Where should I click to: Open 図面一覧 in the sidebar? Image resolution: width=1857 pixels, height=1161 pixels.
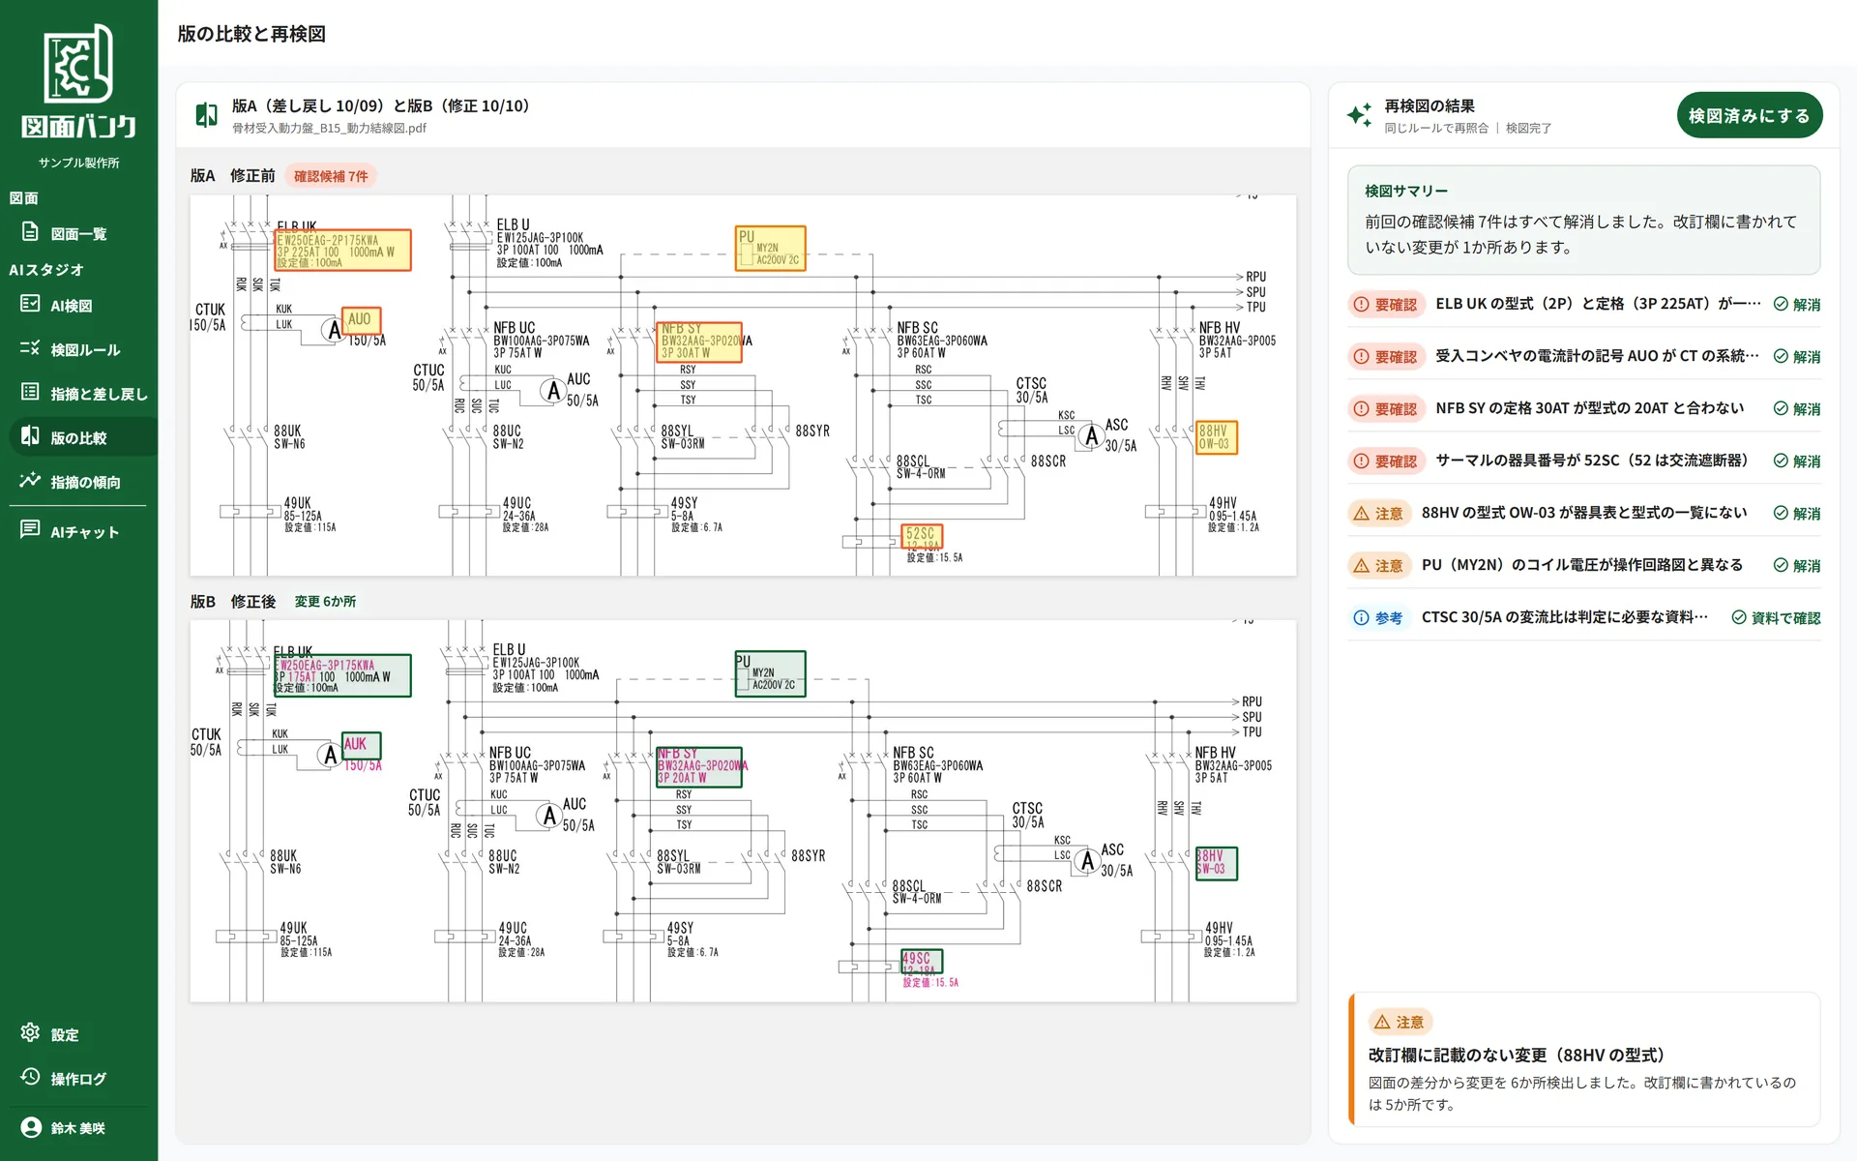pyautogui.click(x=78, y=233)
